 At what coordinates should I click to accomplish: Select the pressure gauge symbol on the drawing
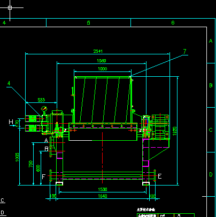click(x=44, y=109)
